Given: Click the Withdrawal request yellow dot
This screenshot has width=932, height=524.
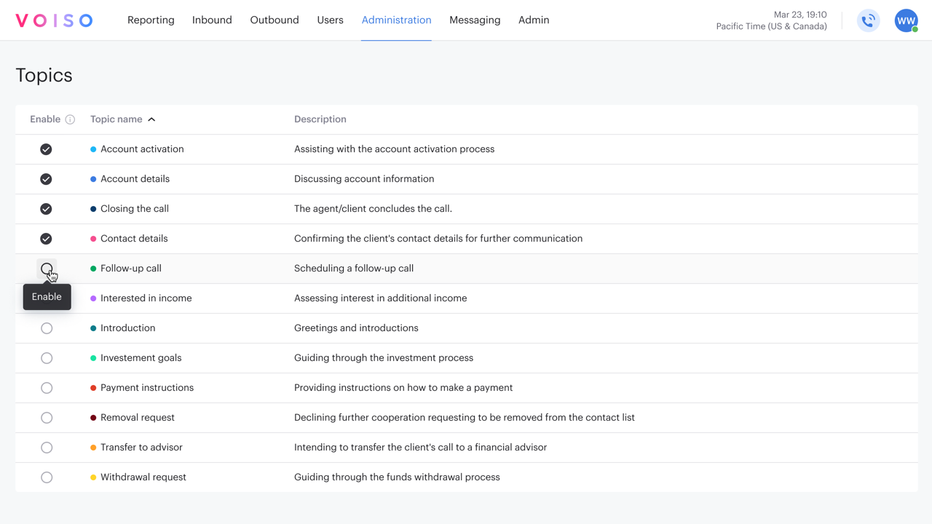Looking at the screenshot, I should point(93,477).
